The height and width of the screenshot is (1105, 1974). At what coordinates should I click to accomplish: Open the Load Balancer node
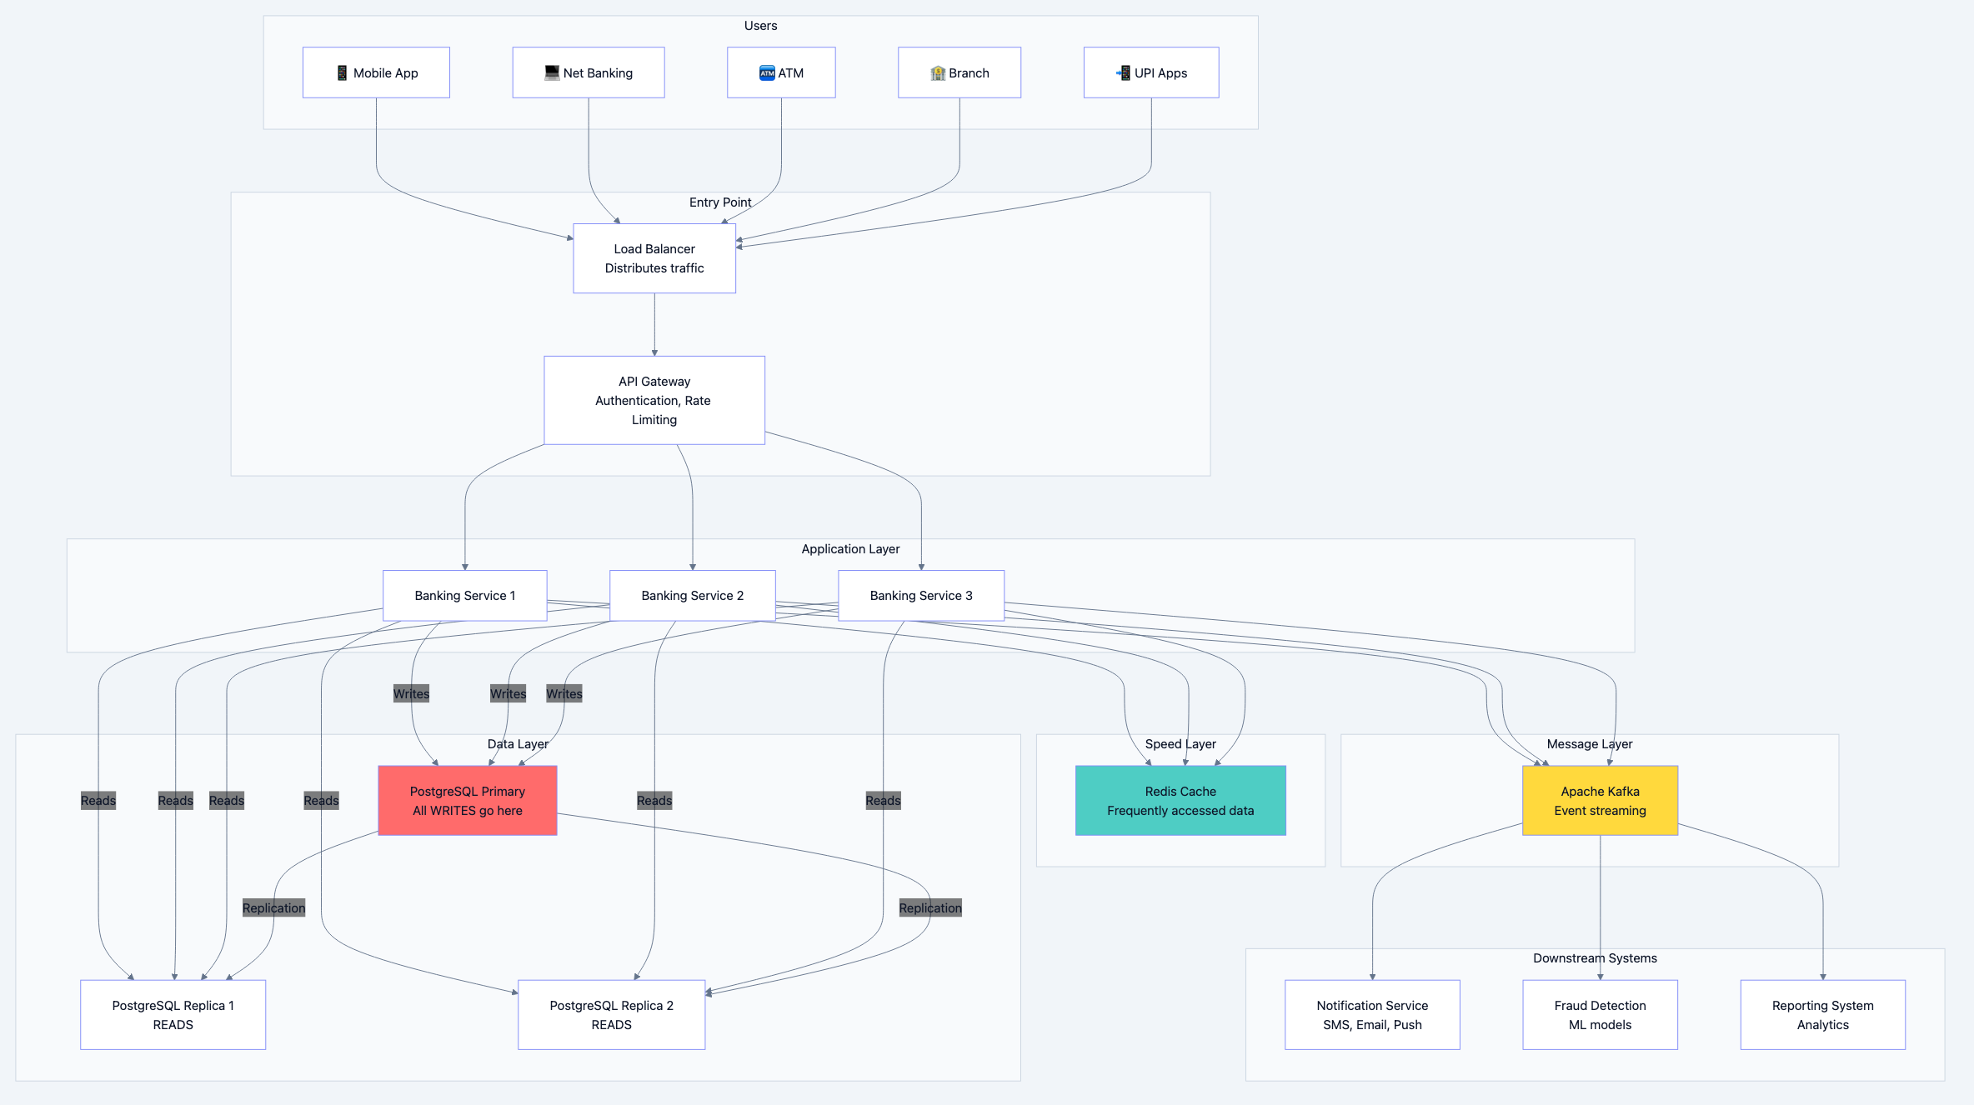[654, 257]
